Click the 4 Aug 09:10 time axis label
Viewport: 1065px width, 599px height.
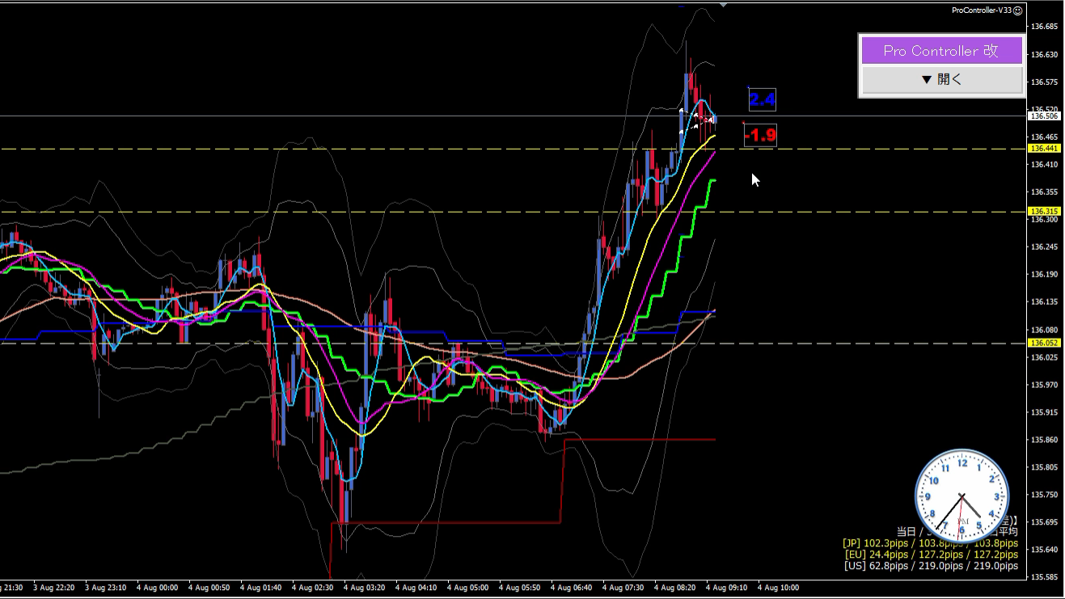pos(727,588)
